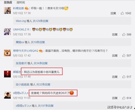Expand the 共34条回复 replies
Viewport: 135px width, 110px height.
pos(40,63)
